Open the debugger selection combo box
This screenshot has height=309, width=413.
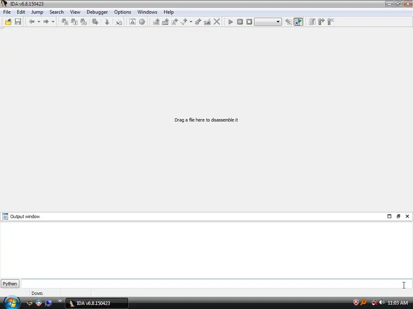tap(268, 22)
